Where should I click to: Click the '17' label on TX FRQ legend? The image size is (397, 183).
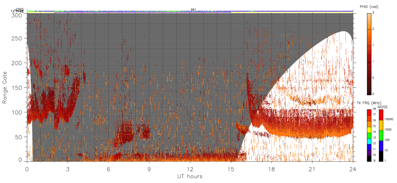click(x=374, y=115)
